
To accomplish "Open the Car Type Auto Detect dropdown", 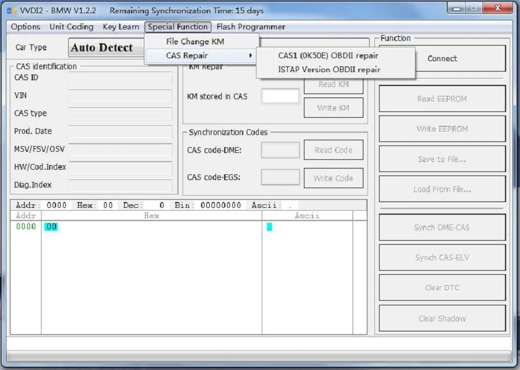I will tap(107, 48).
